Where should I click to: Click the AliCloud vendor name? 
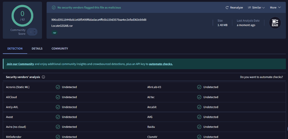point(11,97)
